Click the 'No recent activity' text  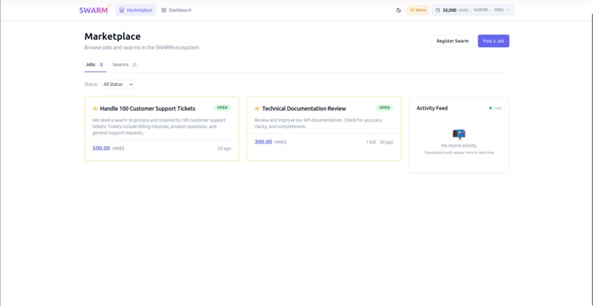tap(459, 146)
